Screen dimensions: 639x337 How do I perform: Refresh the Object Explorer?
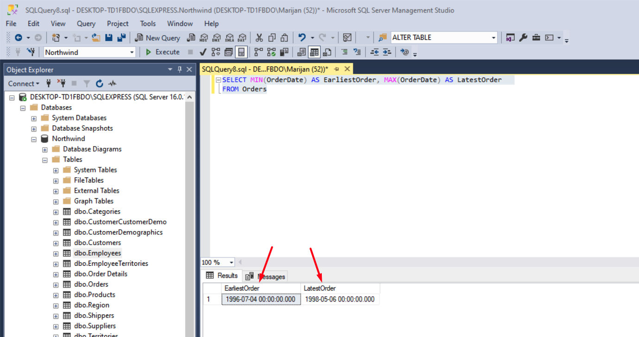click(99, 84)
